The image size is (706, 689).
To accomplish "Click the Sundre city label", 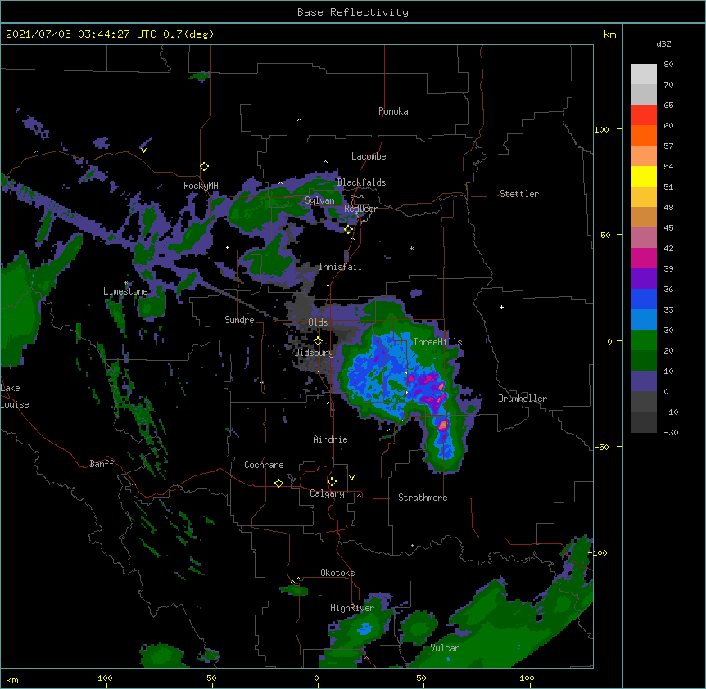I will (x=239, y=320).
